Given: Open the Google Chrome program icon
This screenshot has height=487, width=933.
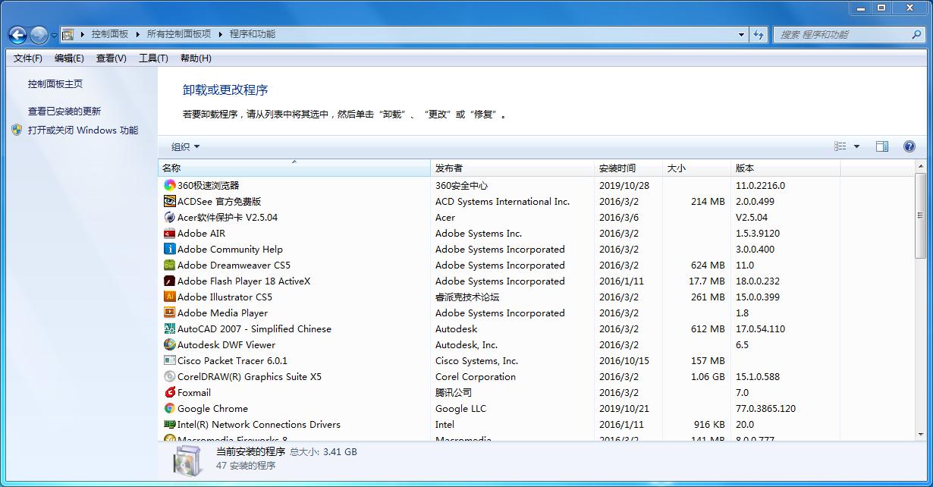Looking at the screenshot, I should 170,408.
